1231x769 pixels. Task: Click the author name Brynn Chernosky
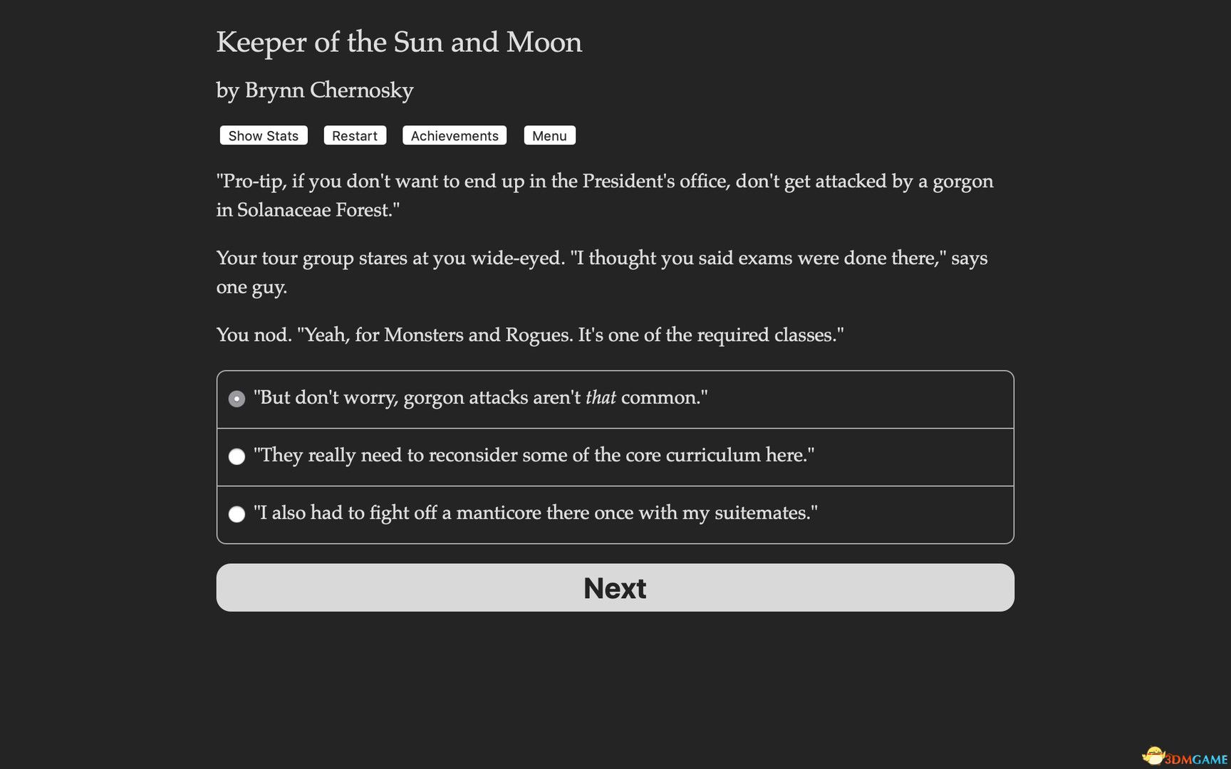tap(314, 90)
